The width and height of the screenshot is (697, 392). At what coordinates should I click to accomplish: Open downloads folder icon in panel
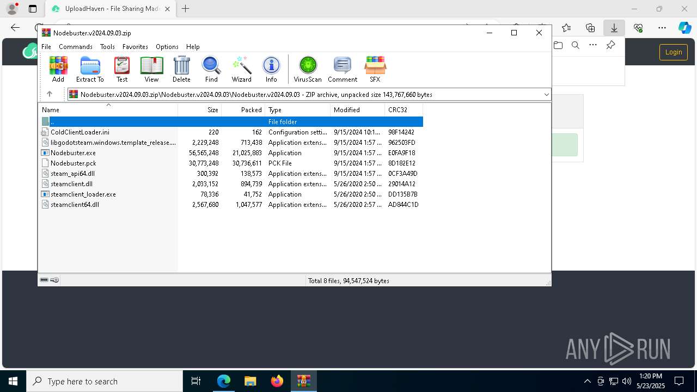(558, 45)
